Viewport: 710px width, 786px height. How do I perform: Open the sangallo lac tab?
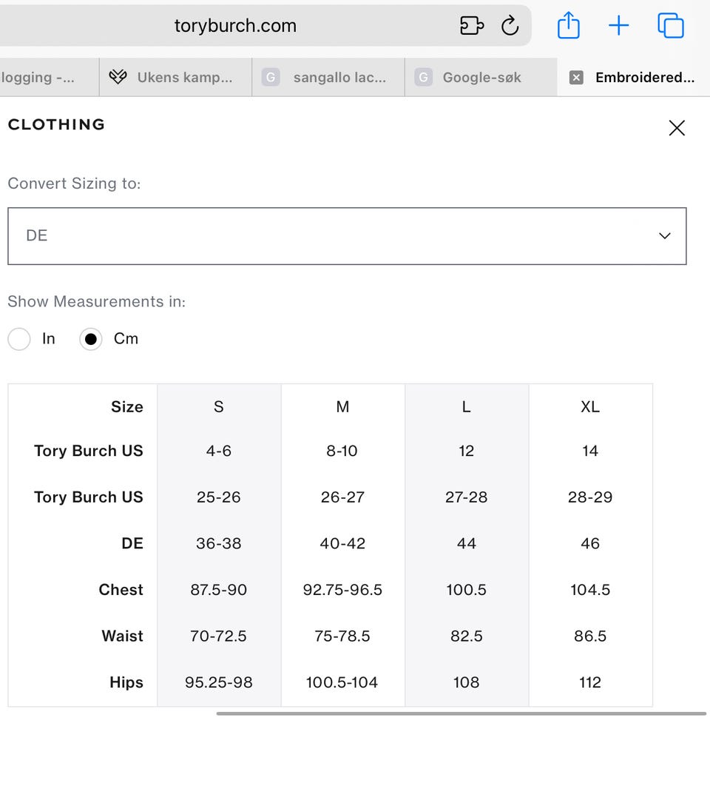329,78
